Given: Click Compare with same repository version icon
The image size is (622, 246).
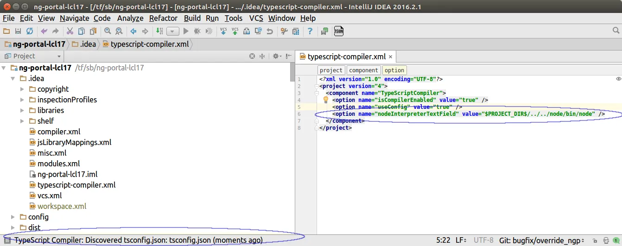Looking at the screenshot, I should tap(258, 31).
